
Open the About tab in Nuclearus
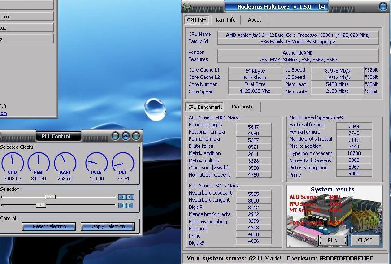(x=254, y=20)
